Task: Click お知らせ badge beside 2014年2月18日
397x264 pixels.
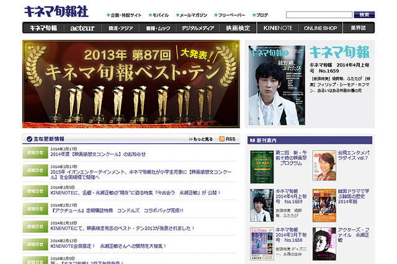Action: pyautogui.click(x=35, y=227)
